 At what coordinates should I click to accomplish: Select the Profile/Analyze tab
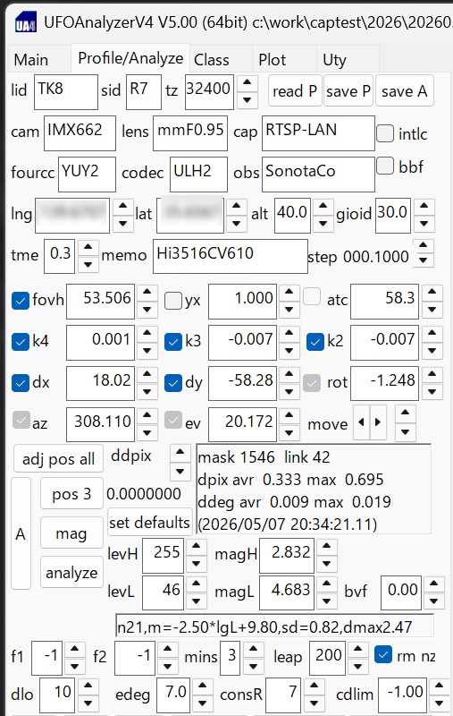(x=130, y=58)
